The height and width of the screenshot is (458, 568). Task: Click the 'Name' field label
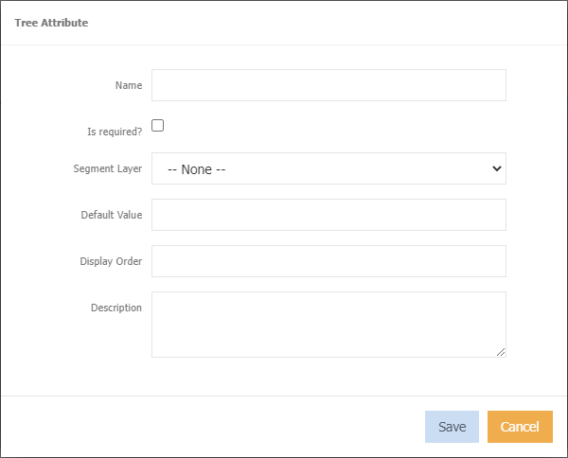click(129, 85)
